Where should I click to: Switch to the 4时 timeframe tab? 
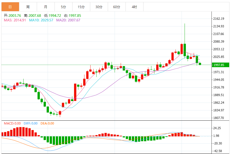coord(134,7)
